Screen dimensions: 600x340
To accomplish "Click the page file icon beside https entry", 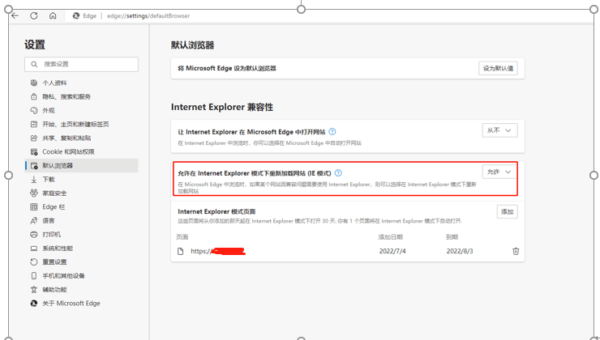I will tap(181, 251).
